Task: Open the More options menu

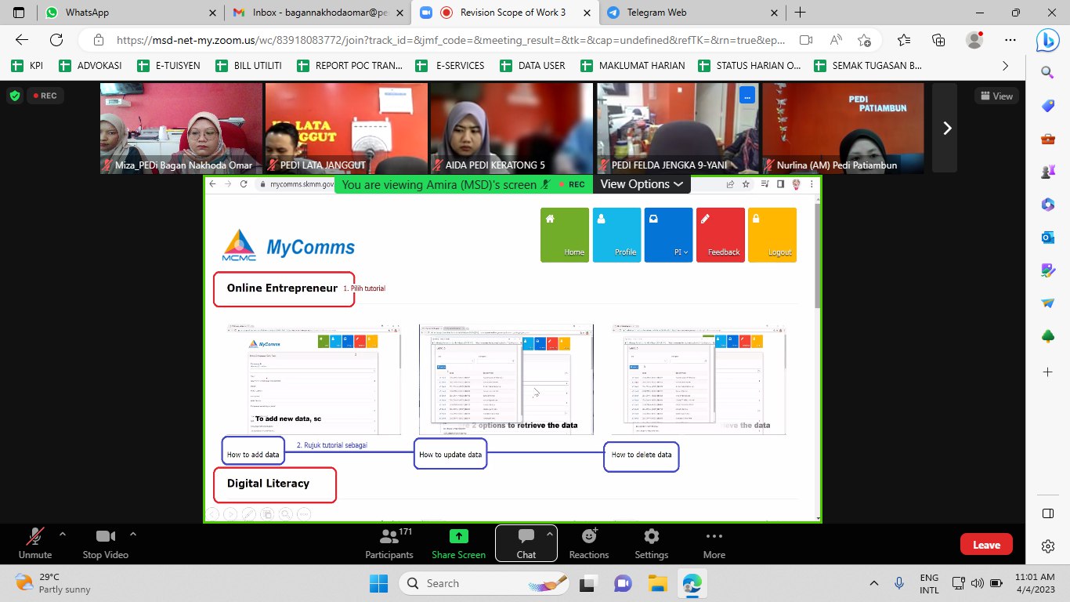Action: (714, 543)
